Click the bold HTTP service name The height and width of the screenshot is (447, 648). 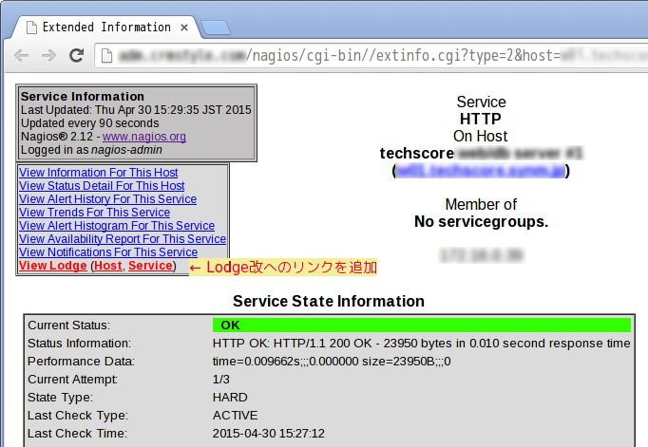tap(481, 119)
